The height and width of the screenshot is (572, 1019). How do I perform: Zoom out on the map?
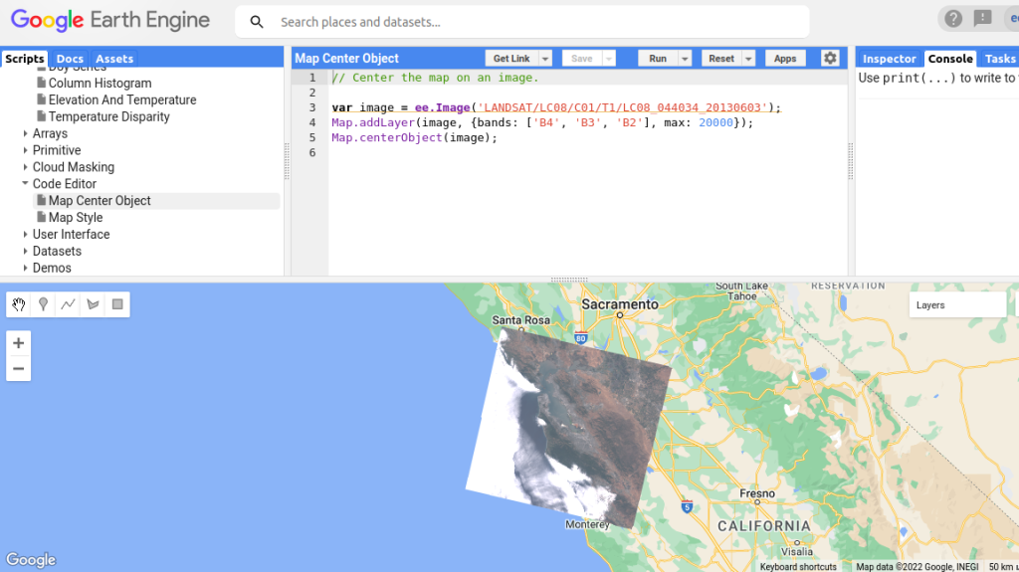click(18, 368)
